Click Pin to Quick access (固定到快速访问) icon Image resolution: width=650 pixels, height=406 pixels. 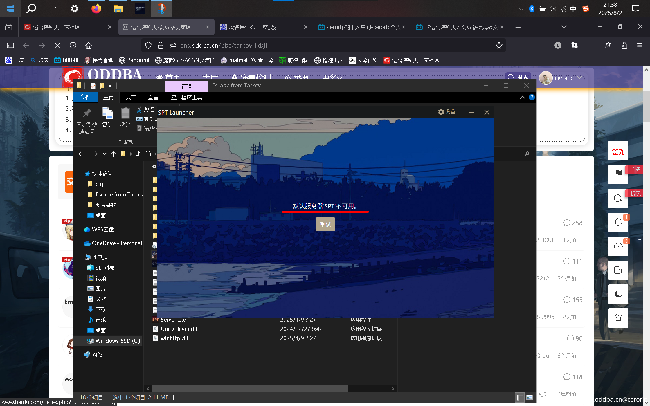coord(87,120)
